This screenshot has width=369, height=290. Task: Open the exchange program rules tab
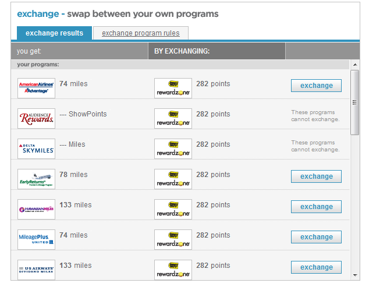[x=141, y=33]
